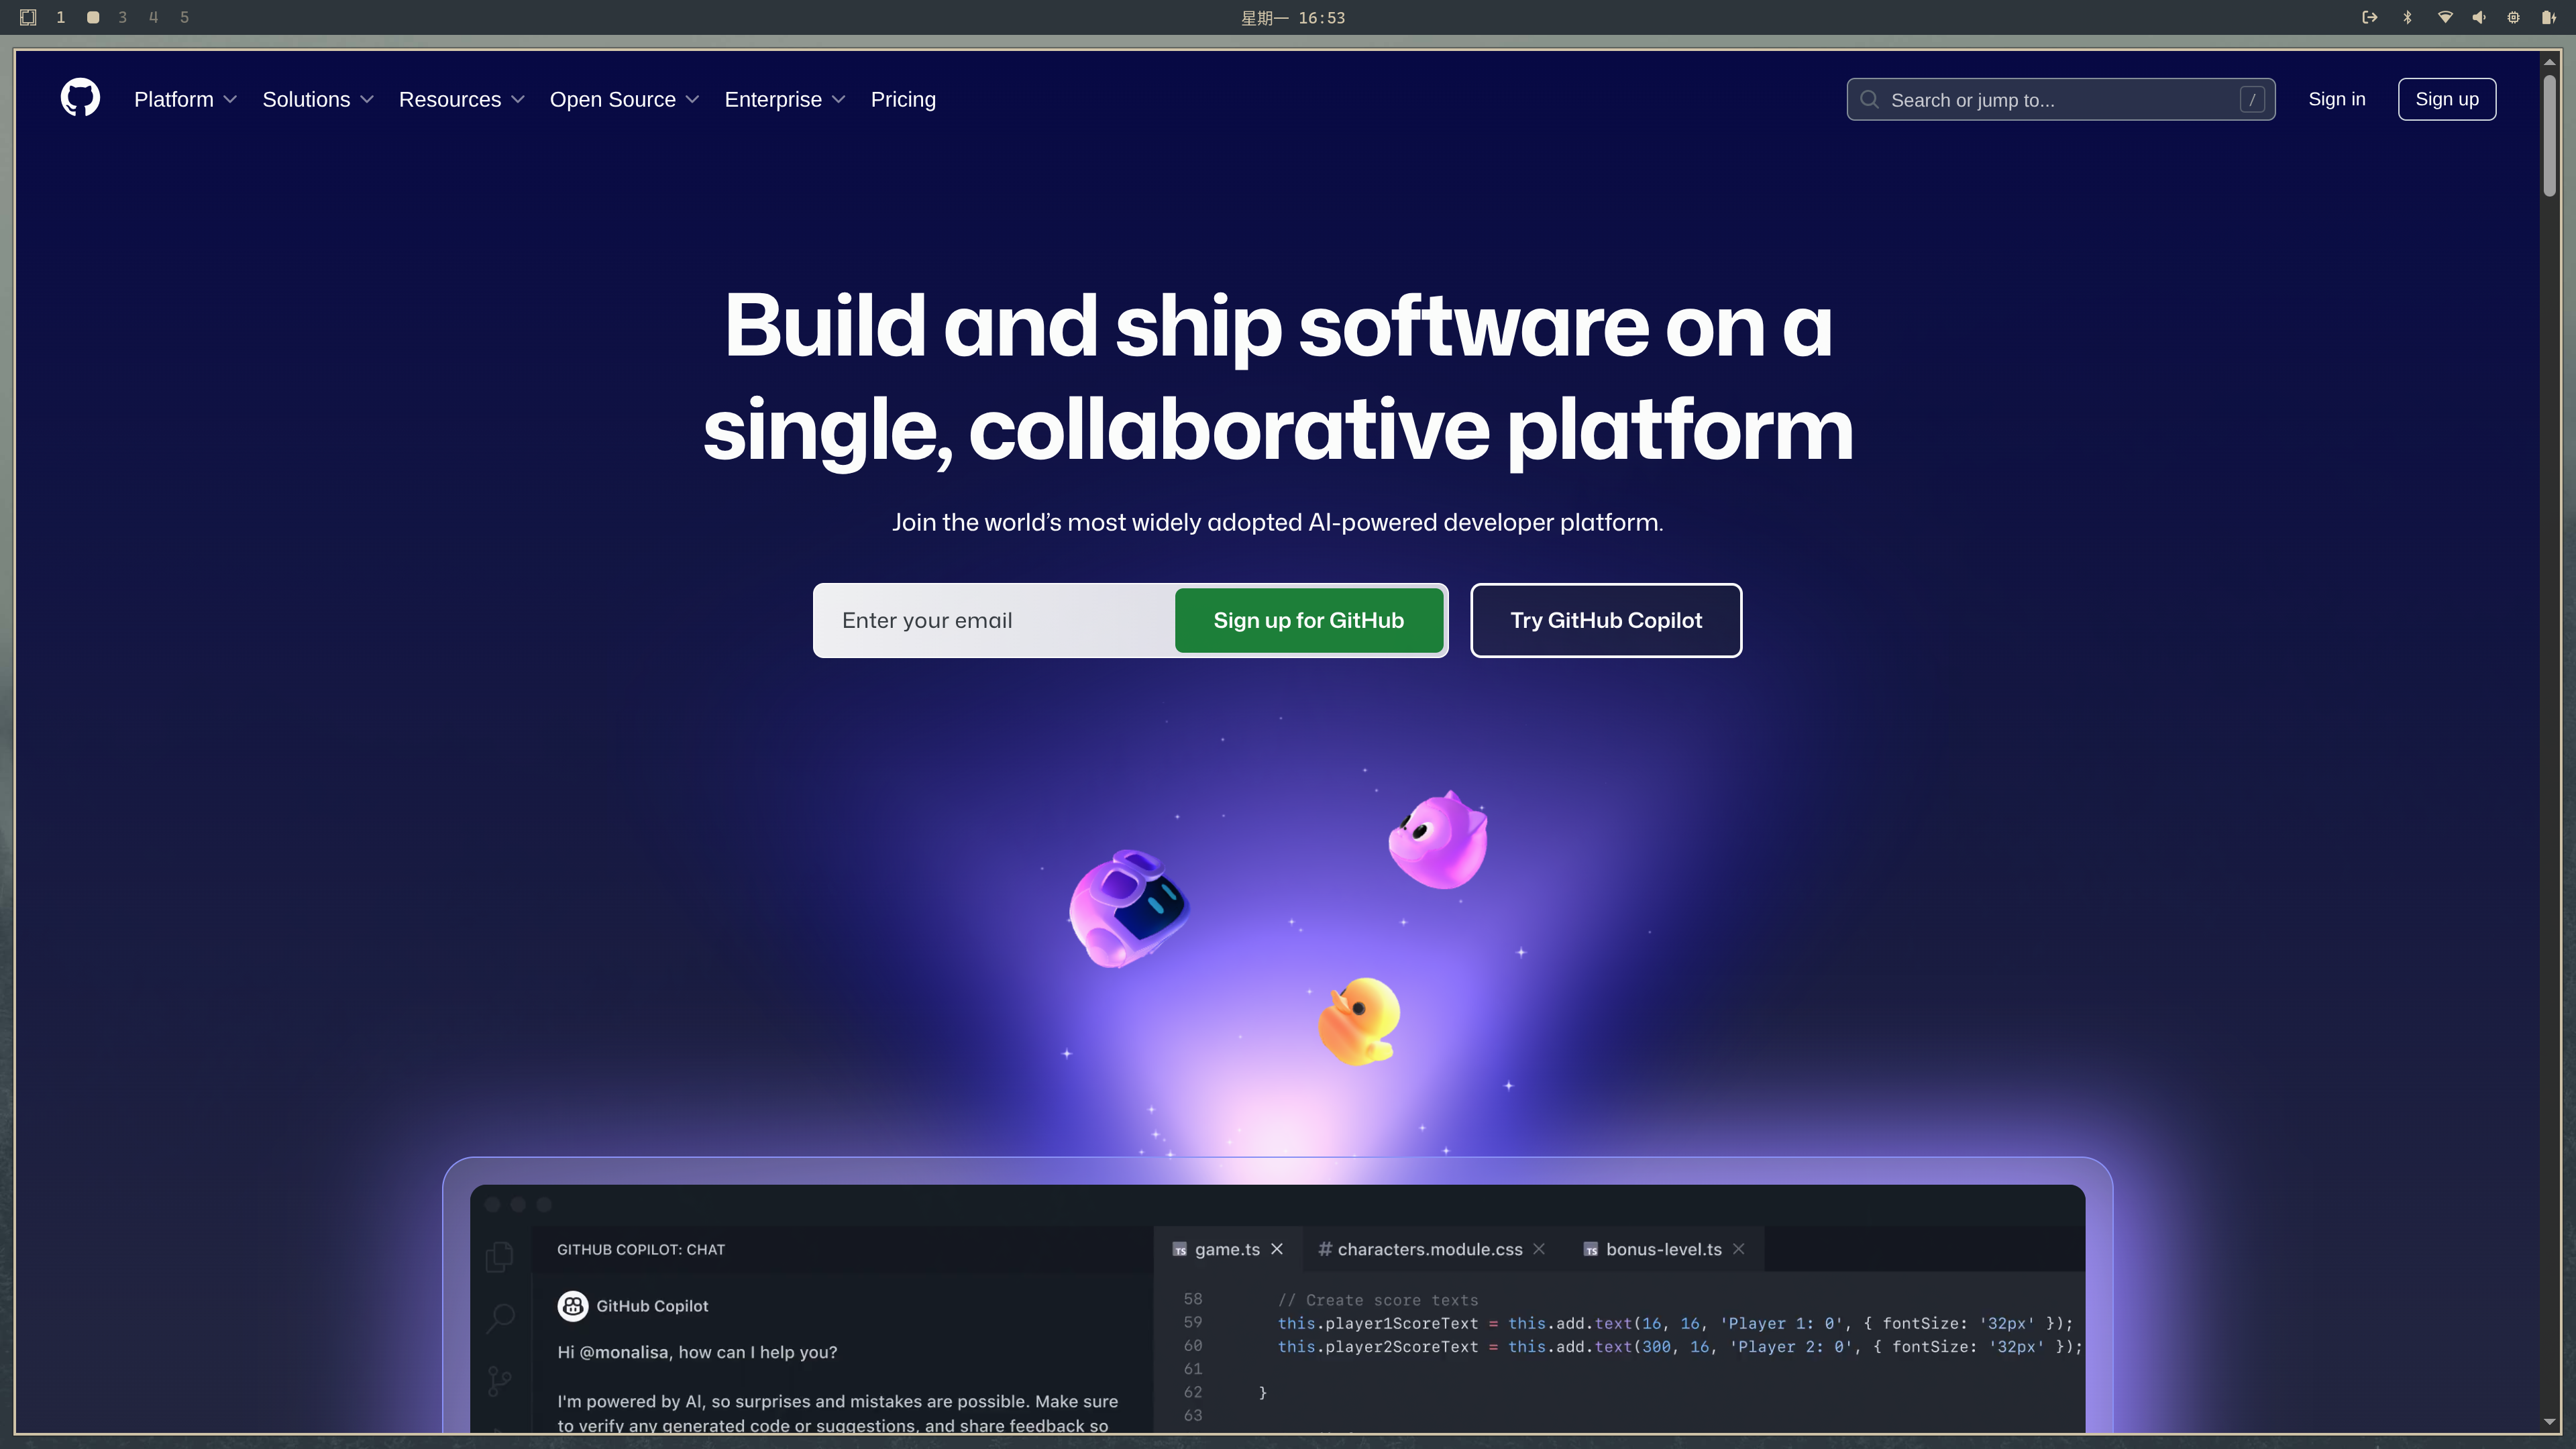
Task: Expand the Platform menu
Action: pos(185,99)
